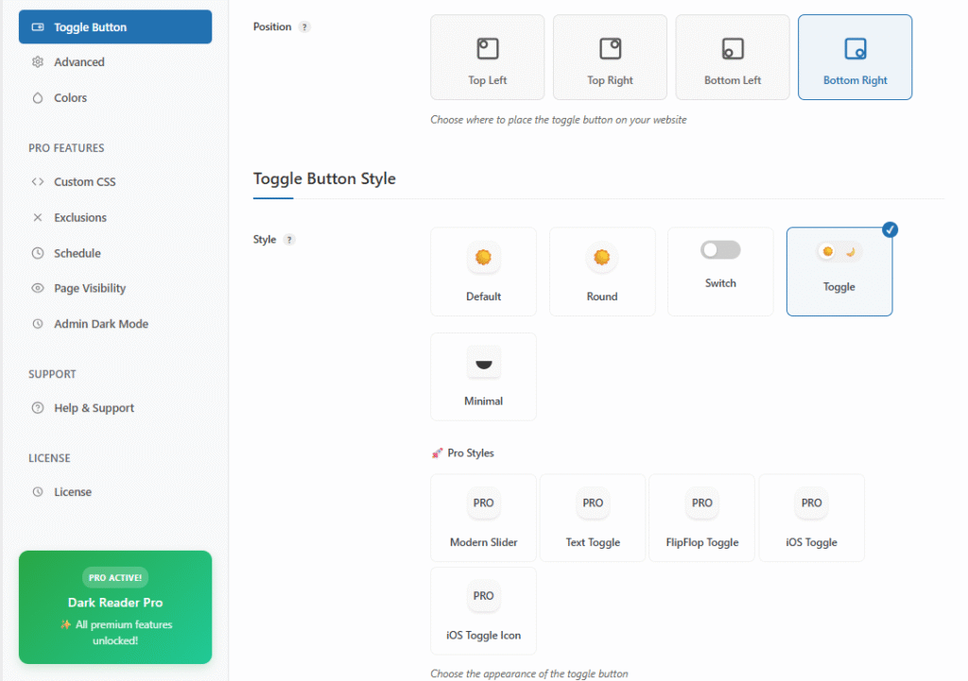Click the sun-moon preview in Toggle card

click(839, 251)
